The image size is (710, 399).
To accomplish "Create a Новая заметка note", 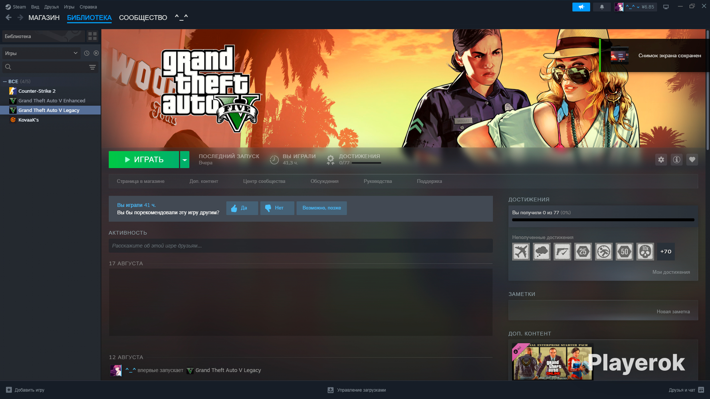I will coord(673,312).
